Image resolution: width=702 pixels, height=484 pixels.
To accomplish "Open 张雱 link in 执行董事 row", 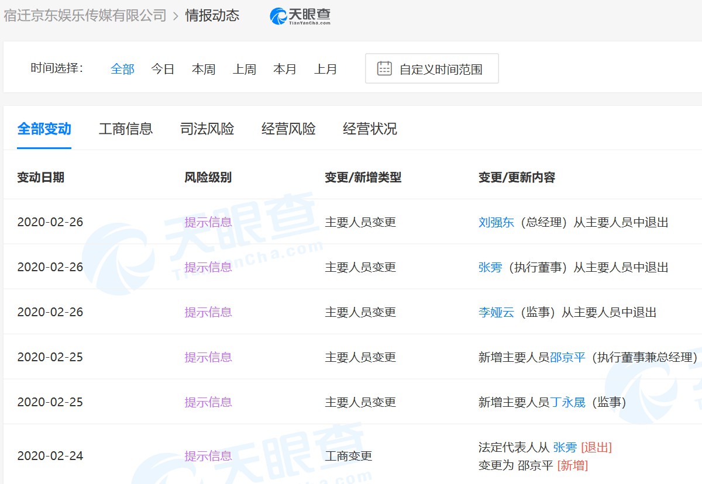I will [x=490, y=267].
